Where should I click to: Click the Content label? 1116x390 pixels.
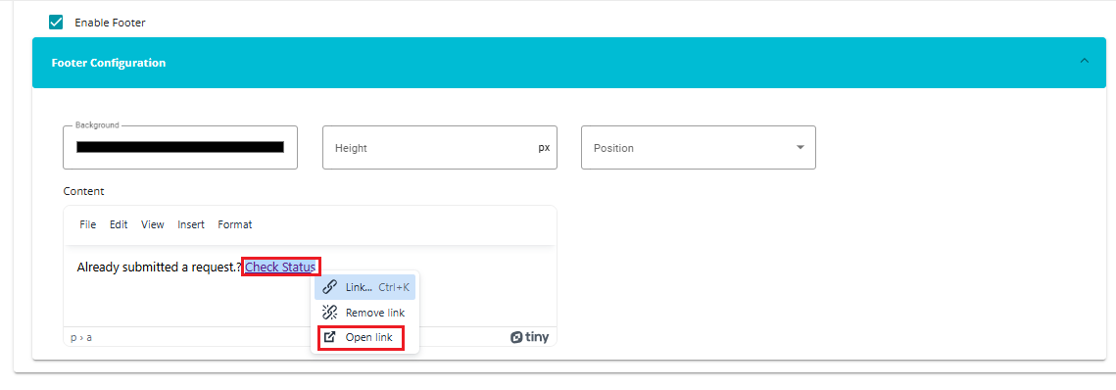(83, 191)
